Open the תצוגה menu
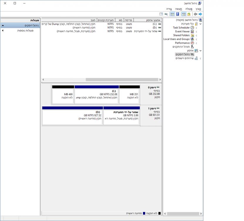Viewport: 244px width, 221px height. pos(179,9)
